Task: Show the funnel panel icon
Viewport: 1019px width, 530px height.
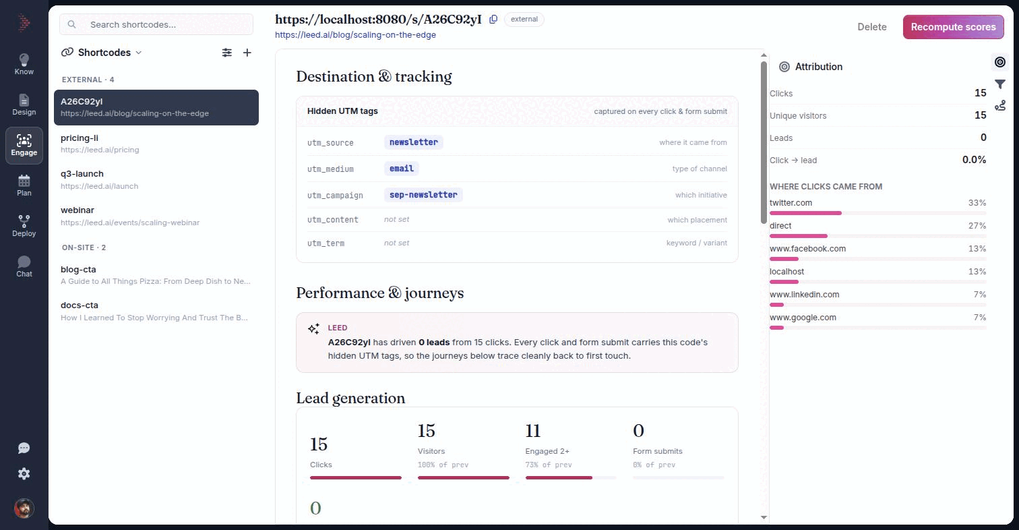Action: click(x=1000, y=84)
